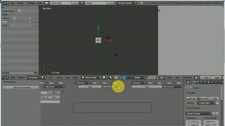Open the All Scenes display dropdown
The image size is (225, 126).
point(33,77)
